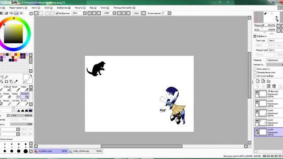This screenshot has height=159, width=283.
Task: Click the navigator preview thumbnail
Action: 268,17
